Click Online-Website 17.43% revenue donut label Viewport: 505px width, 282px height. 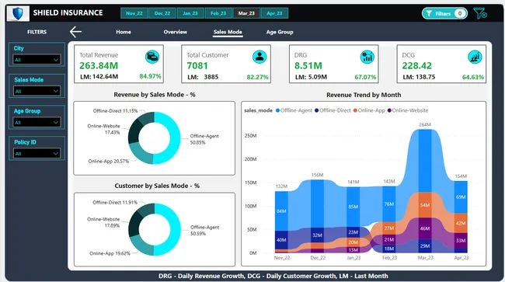click(103, 129)
